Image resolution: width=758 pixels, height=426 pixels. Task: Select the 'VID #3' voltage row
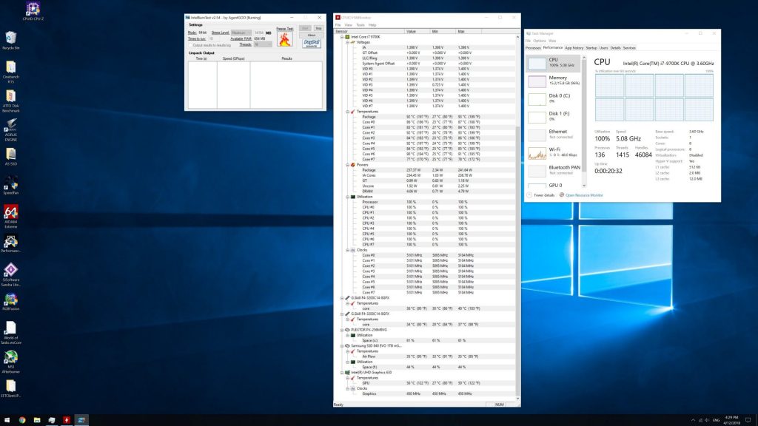(427, 84)
